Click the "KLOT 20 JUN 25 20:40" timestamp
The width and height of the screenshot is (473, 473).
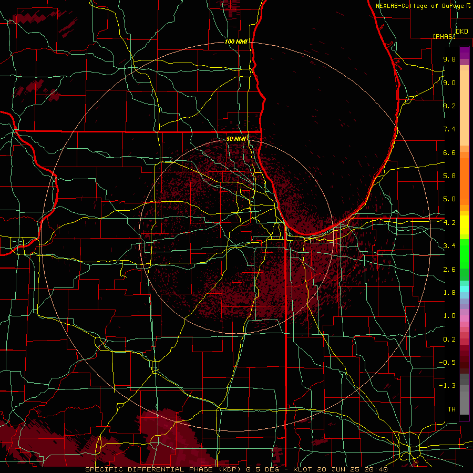tap(340, 469)
